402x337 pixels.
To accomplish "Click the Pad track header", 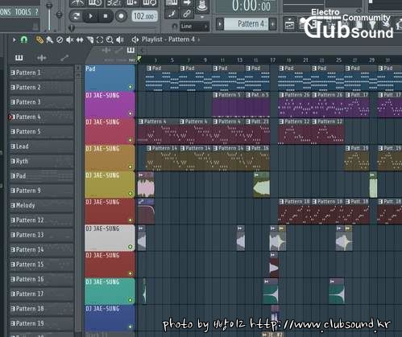I will [x=110, y=78].
